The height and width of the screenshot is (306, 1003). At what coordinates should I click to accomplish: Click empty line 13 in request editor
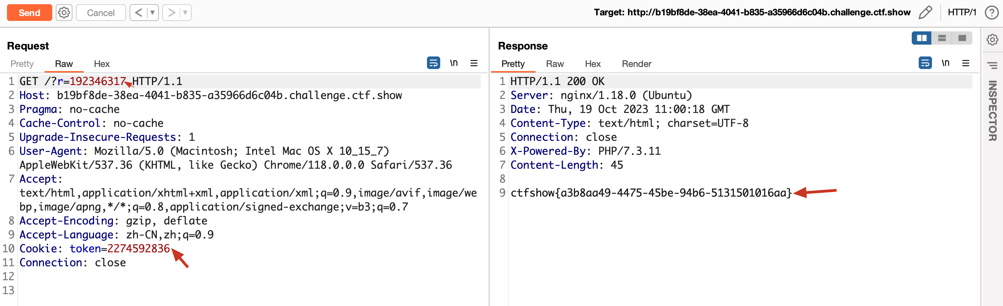tap(249, 290)
